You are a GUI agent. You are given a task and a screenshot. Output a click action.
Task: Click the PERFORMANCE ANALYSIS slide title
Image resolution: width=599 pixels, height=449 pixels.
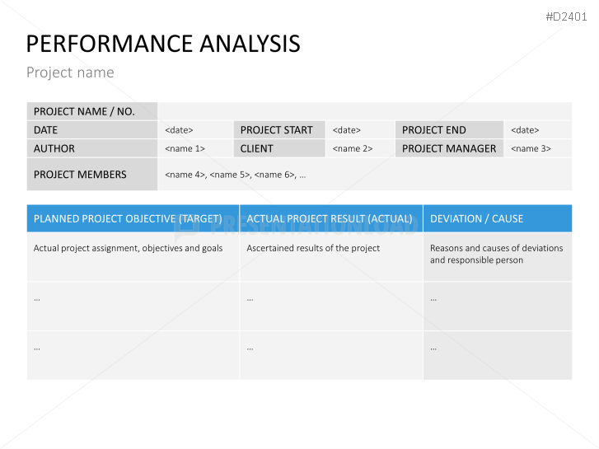163,44
